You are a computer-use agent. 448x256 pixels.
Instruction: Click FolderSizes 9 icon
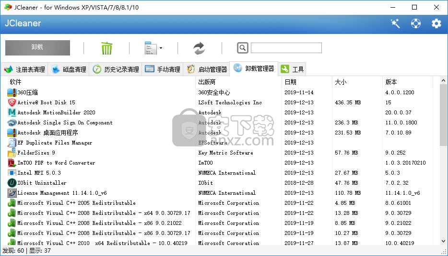tap(12, 153)
